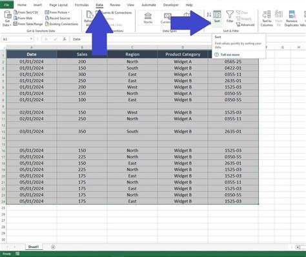This screenshot has height=257, width=306.
Task: Click horizontal scrollbar left arrow
Action: (298, 247)
